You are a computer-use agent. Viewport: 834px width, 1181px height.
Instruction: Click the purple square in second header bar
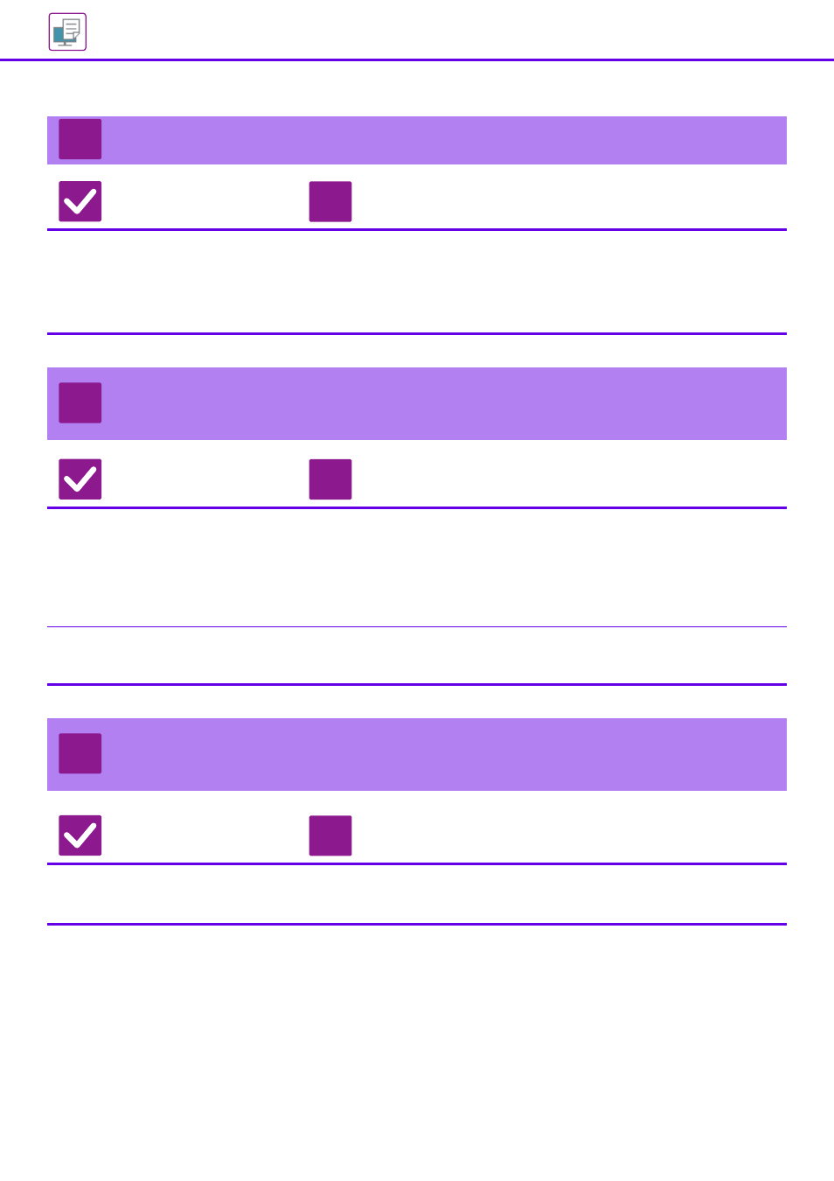click(80, 402)
